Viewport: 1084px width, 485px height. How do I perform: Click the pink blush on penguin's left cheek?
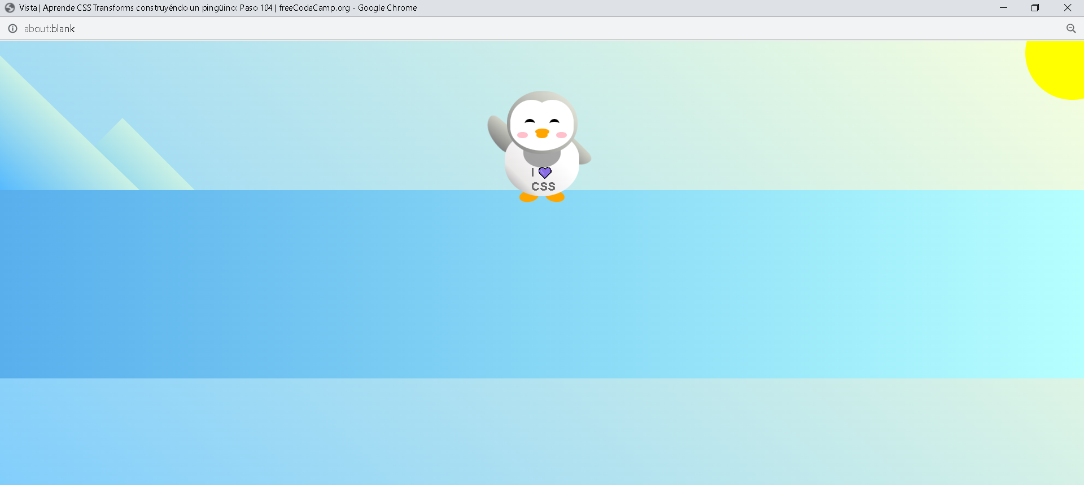(x=523, y=135)
